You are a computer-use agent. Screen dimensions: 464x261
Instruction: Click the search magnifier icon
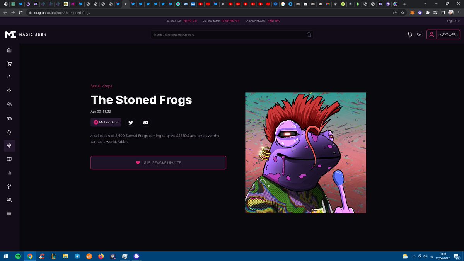(x=309, y=35)
